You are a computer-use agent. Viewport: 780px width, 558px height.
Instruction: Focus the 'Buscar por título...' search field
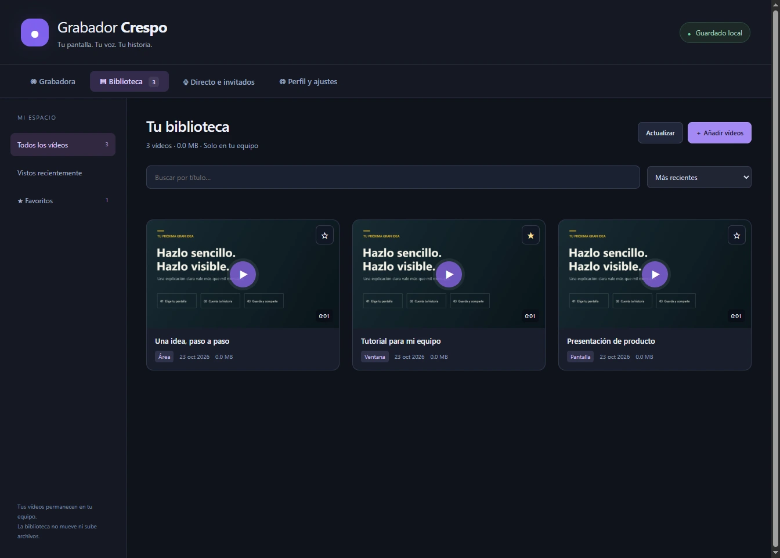393,177
